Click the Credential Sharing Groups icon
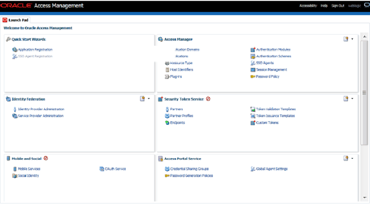370x204 pixels. click(167, 169)
